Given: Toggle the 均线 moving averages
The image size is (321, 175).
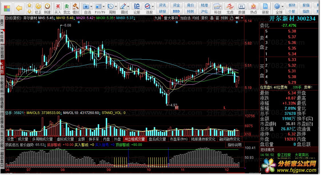Looking at the screenshot, I should [196, 18].
